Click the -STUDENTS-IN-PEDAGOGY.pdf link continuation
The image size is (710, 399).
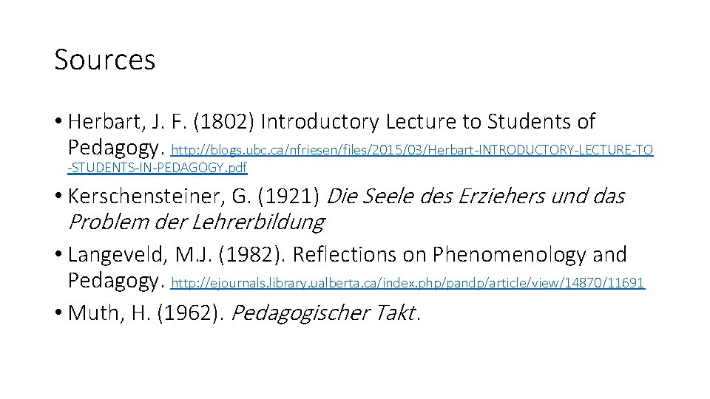[157, 168]
